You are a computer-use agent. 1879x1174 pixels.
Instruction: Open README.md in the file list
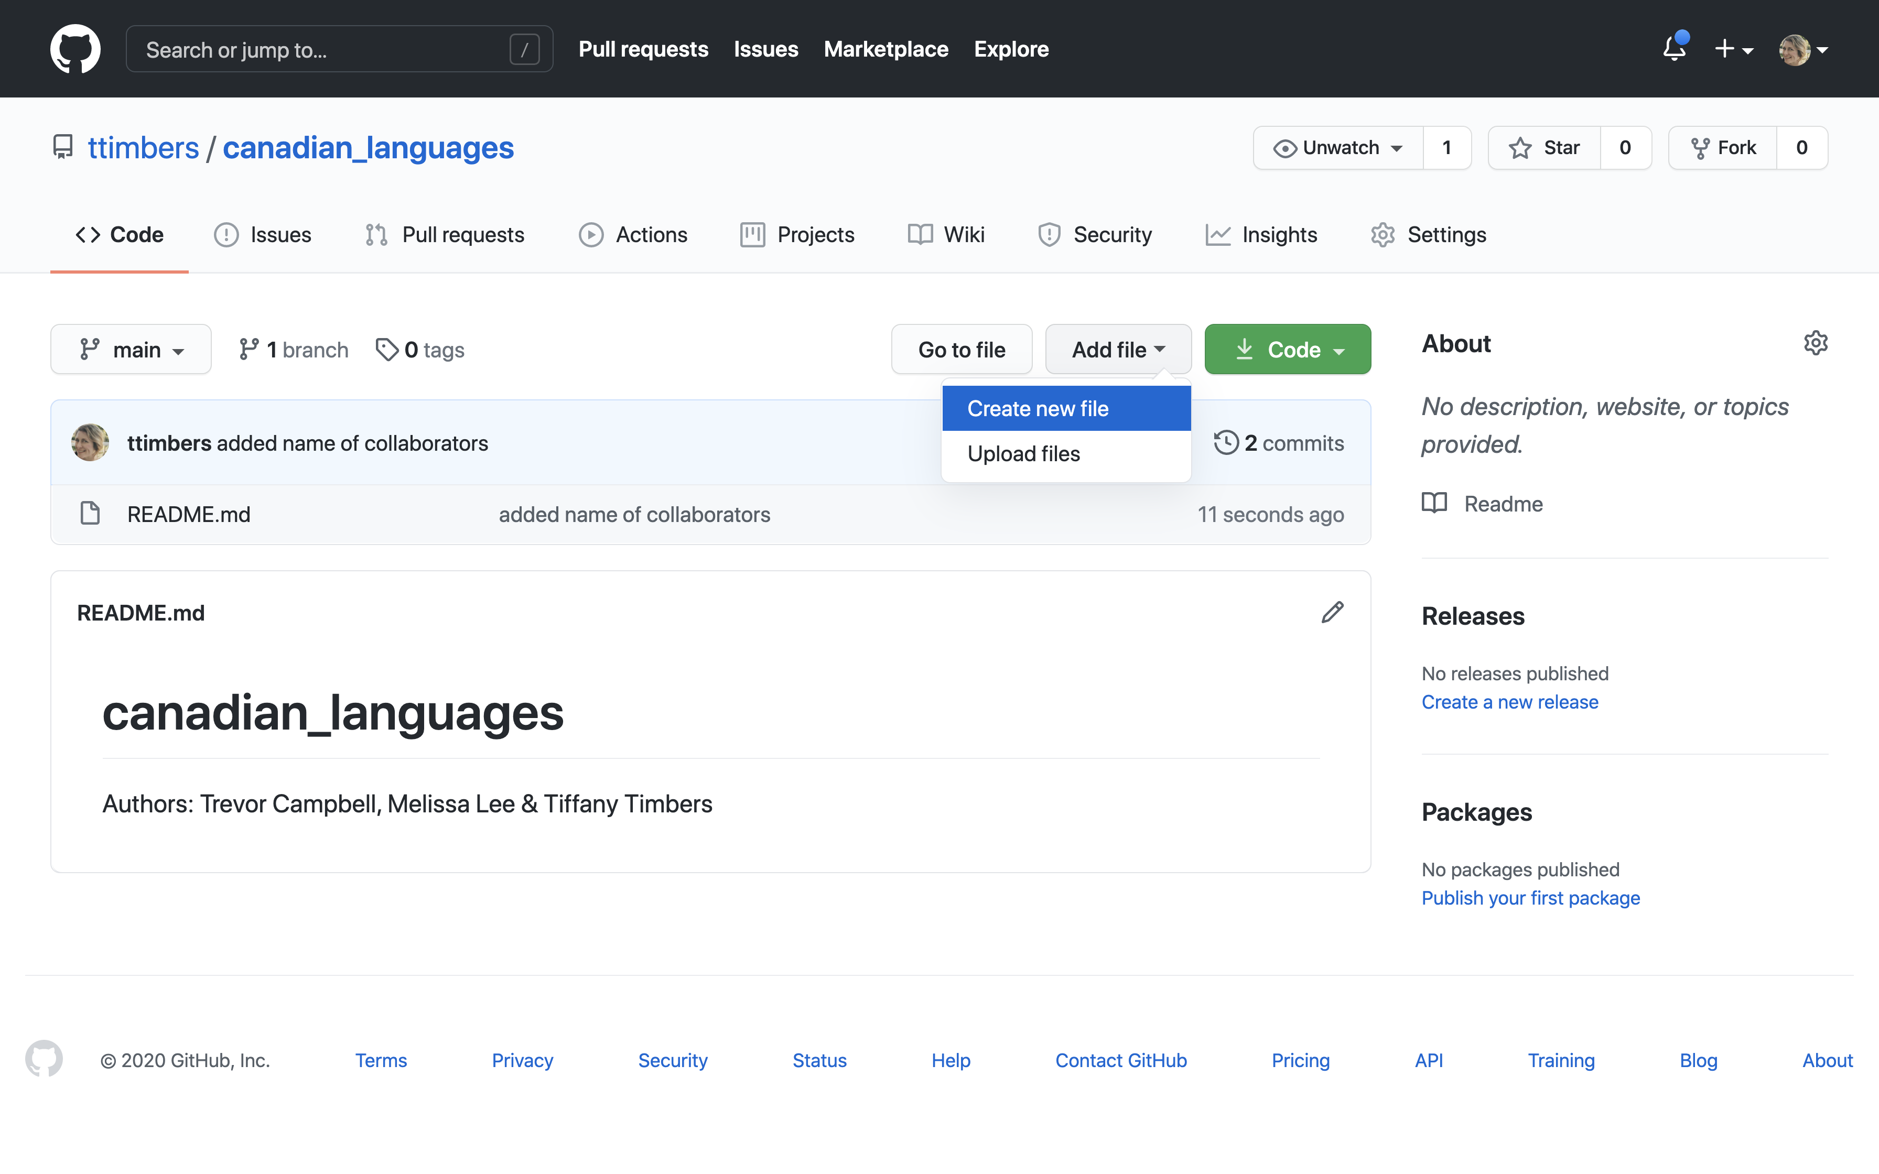pos(189,514)
